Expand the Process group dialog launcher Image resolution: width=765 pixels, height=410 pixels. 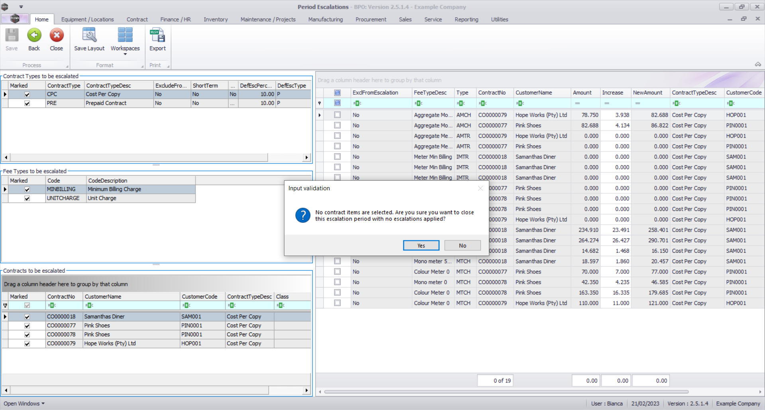coord(67,66)
